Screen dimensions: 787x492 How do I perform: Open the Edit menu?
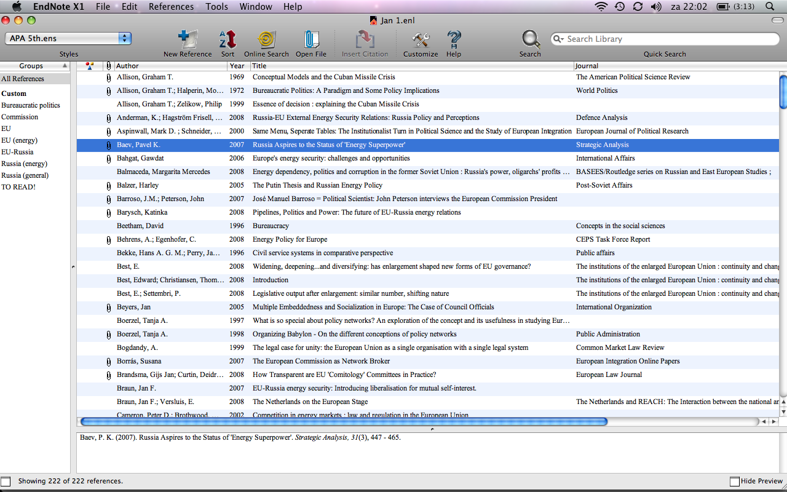click(x=129, y=7)
